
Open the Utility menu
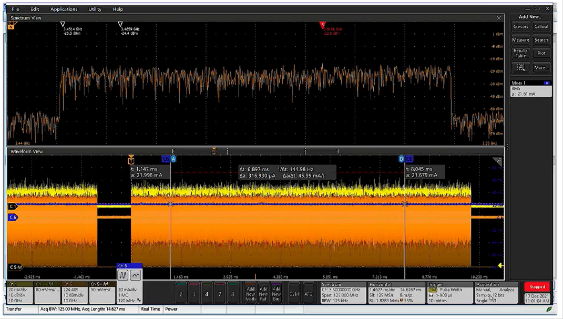95,9
